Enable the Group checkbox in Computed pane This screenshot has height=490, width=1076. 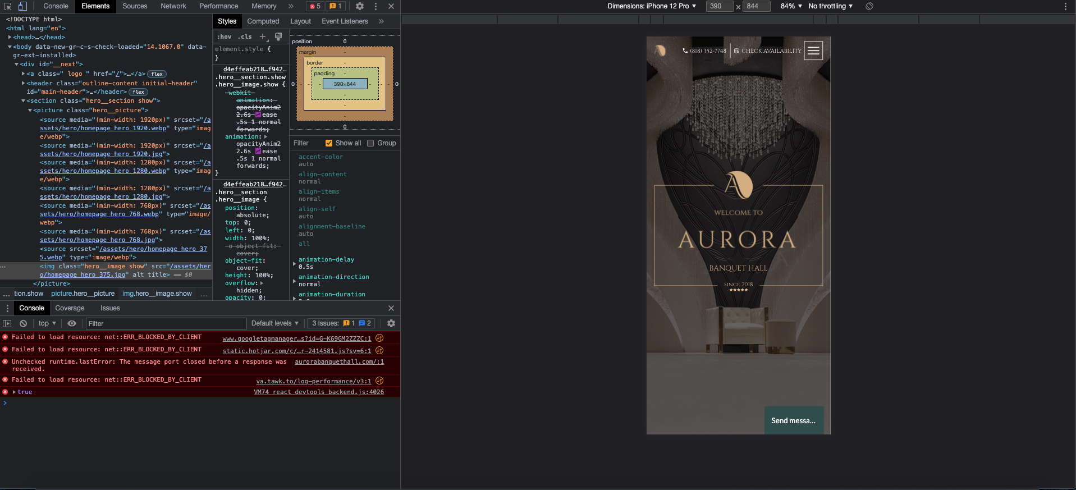coord(370,143)
